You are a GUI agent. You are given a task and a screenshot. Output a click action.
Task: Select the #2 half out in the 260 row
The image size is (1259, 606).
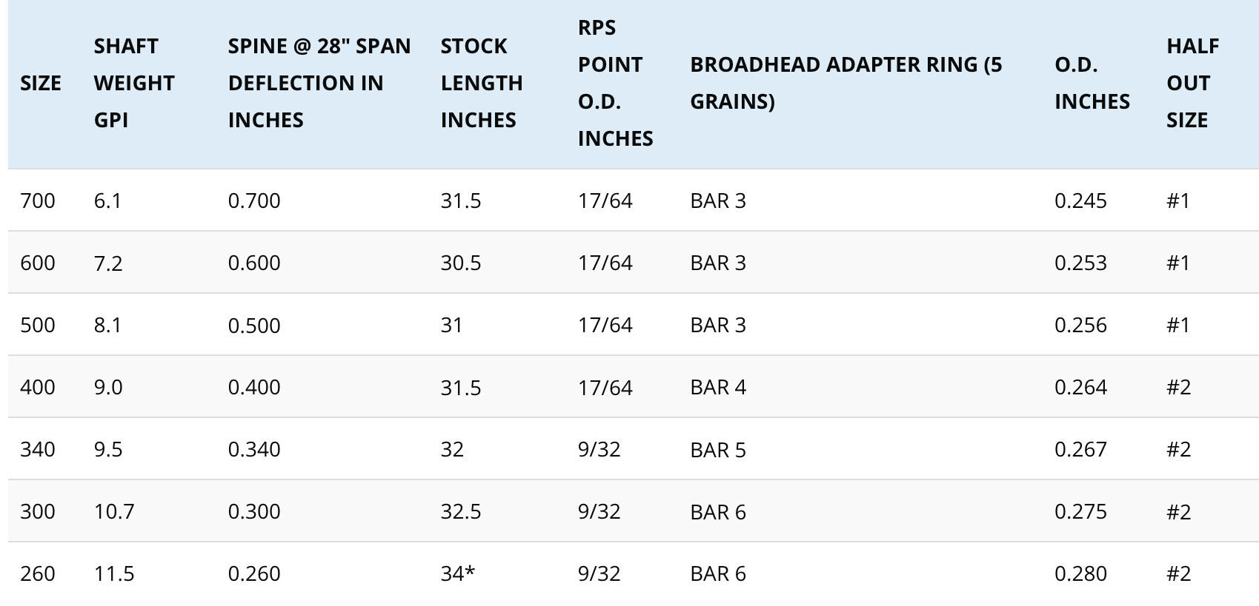coord(1178,573)
